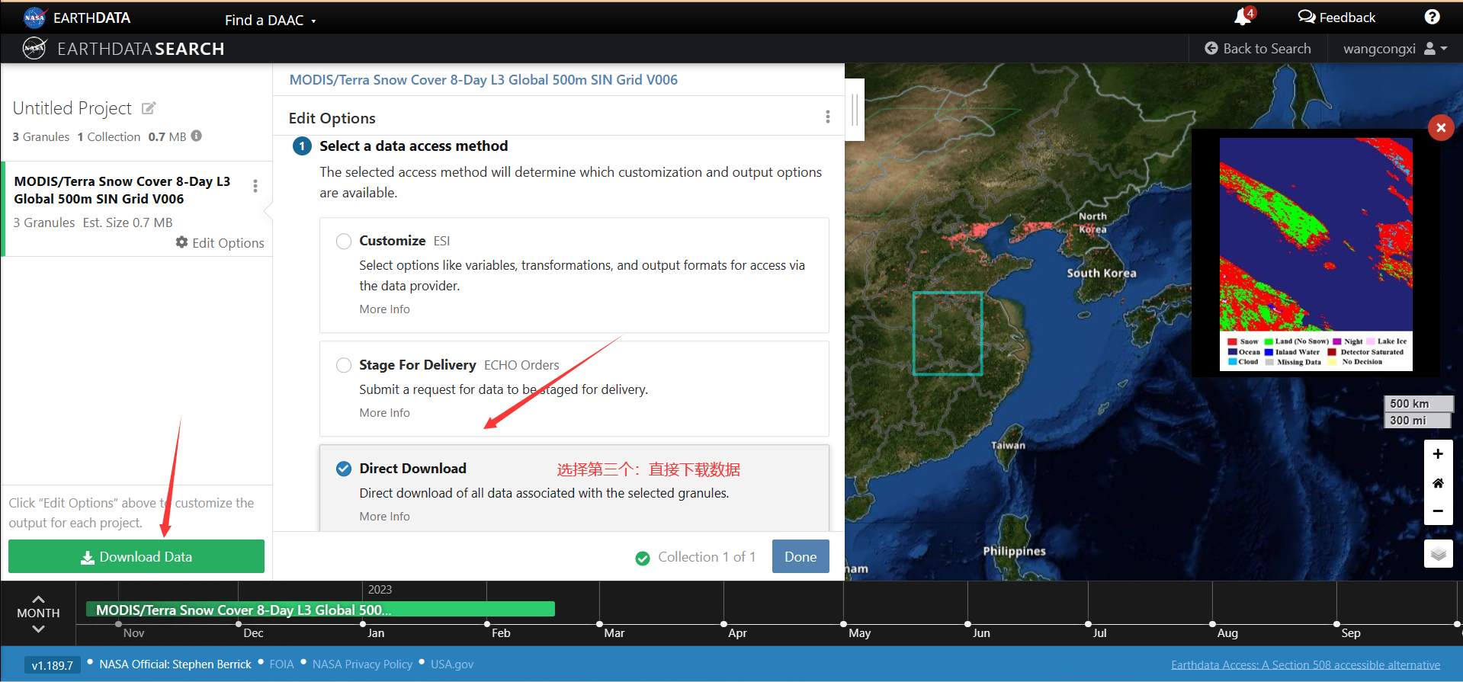1463x682 pixels.
Task: Open the Feedback menu item
Action: [x=1336, y=17]
